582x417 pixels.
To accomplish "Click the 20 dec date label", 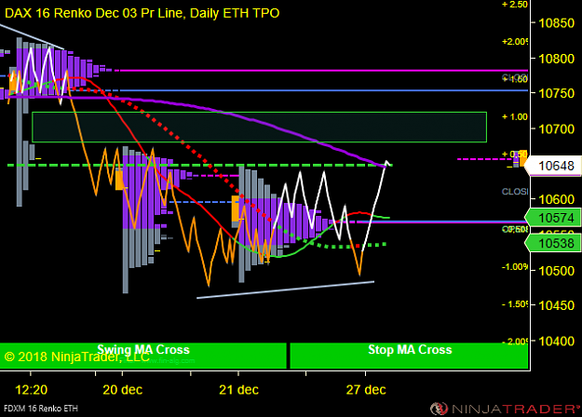I will pos(123,390).
